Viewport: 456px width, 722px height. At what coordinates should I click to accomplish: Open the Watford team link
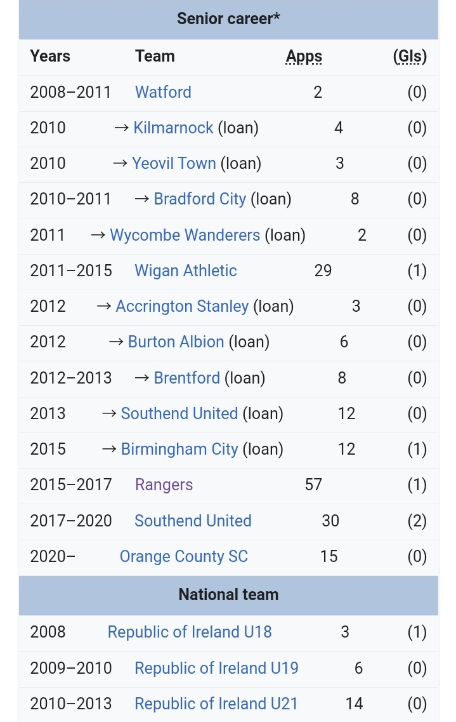pyautogui.click(x=163, y=92)
